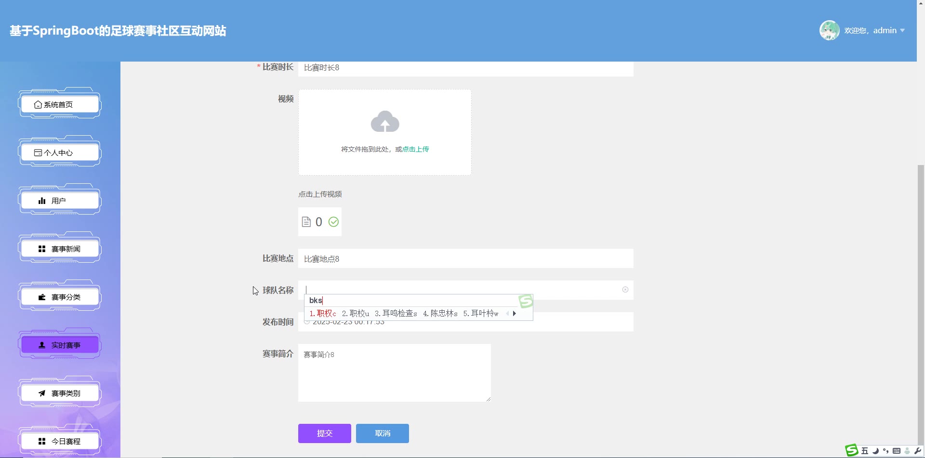Viewport: 925px width, 458px height.
Task: Open 赛事分类 from the sidebar
Action: (x=60, y=297)
